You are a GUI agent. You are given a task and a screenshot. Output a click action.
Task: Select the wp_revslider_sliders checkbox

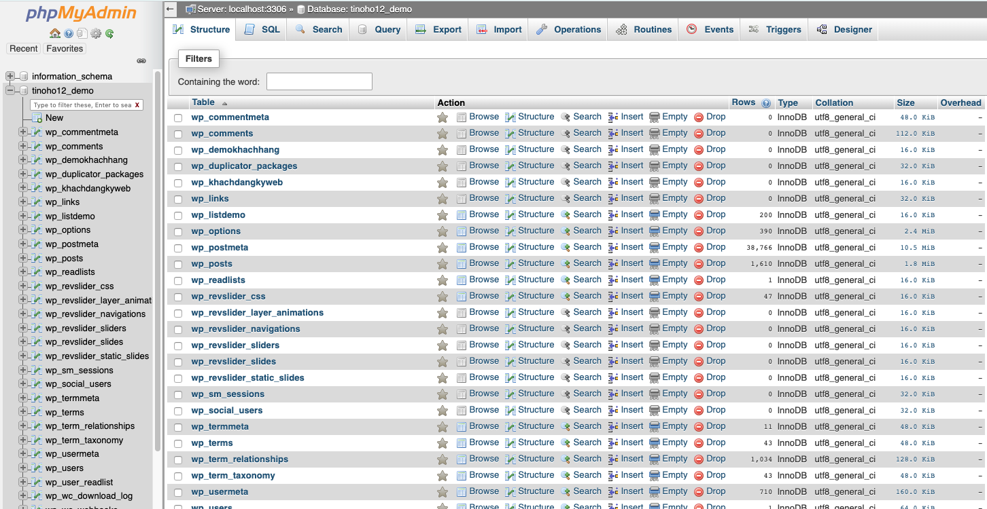(177, 345)
